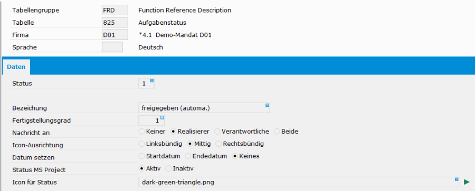This screenshot has width=475, height=191.
Task: Open lookup icon on Fertigstellungsgrad field
Action: (x=162, y=117)
